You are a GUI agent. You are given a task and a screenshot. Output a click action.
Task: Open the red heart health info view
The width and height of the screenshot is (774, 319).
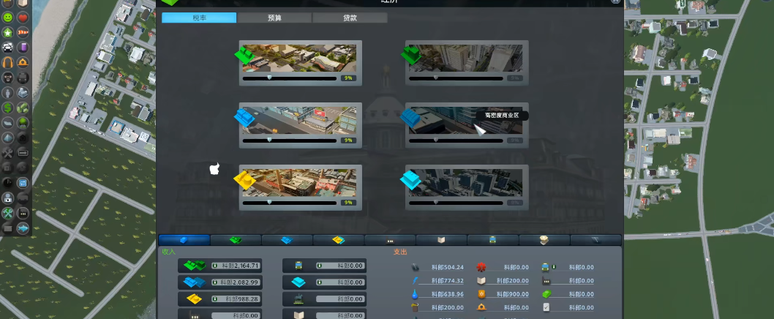pos(23,18)
